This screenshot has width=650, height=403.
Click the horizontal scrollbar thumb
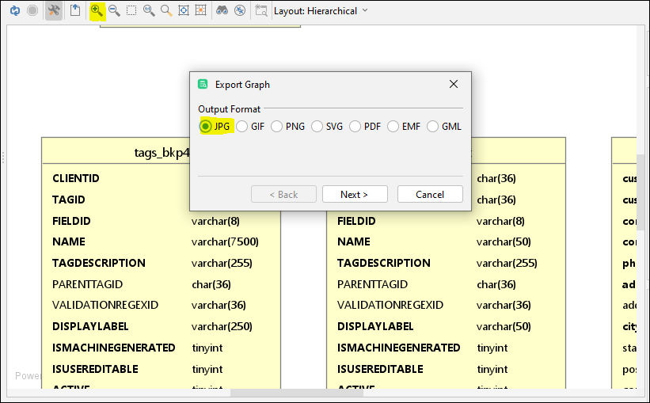296,393
